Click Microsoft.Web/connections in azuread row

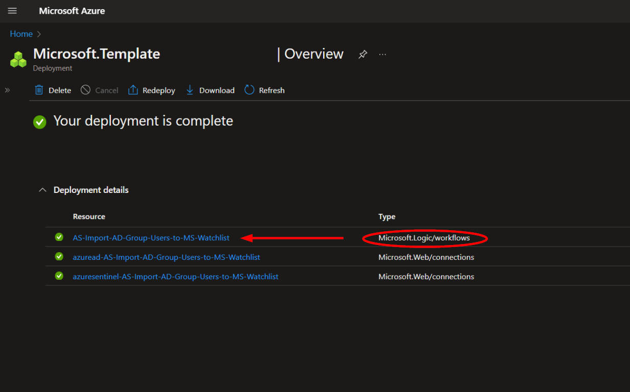tap(426, 257)
